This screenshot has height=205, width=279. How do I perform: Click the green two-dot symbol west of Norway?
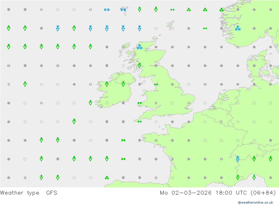pos(205,28)
